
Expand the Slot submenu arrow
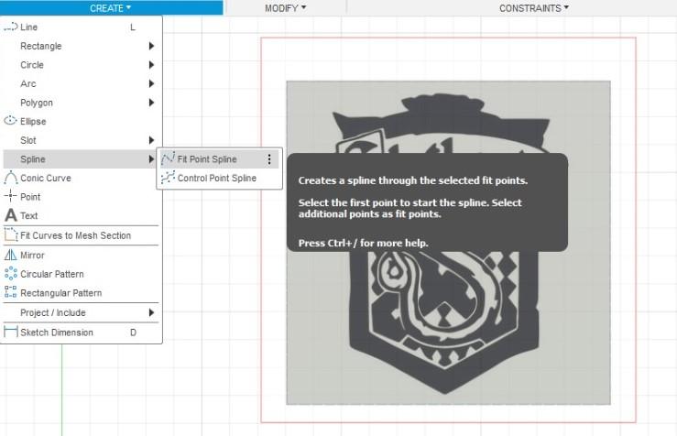pos(151,140)
